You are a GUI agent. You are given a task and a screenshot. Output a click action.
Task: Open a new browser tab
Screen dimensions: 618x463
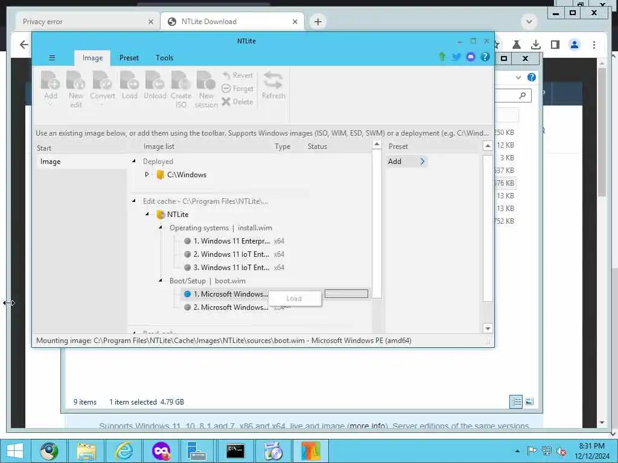click(318, 22)
